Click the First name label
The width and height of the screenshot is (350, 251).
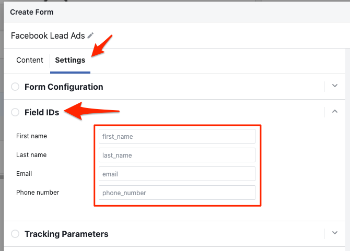(31, 136)
